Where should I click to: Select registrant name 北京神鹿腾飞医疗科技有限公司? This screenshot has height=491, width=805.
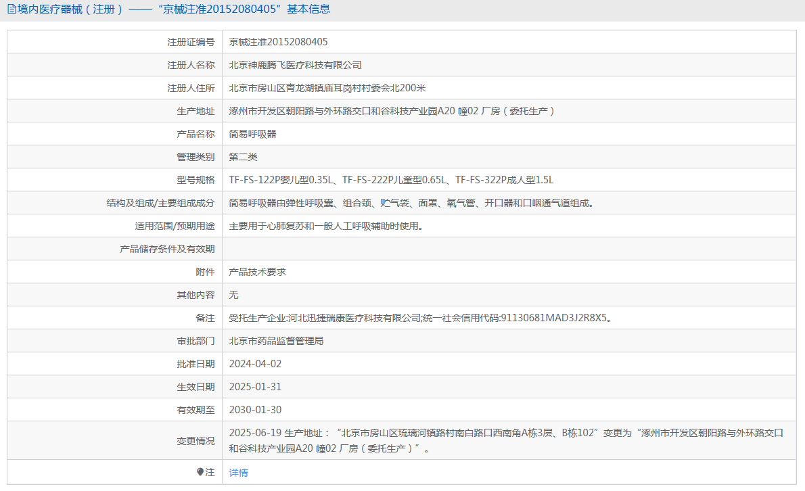[x=295, y=65]
